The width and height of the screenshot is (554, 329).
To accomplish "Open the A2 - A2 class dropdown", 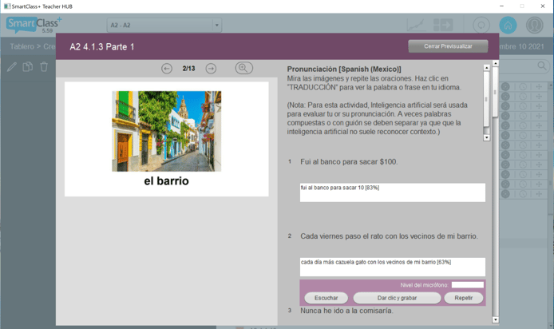I will 164,25.
